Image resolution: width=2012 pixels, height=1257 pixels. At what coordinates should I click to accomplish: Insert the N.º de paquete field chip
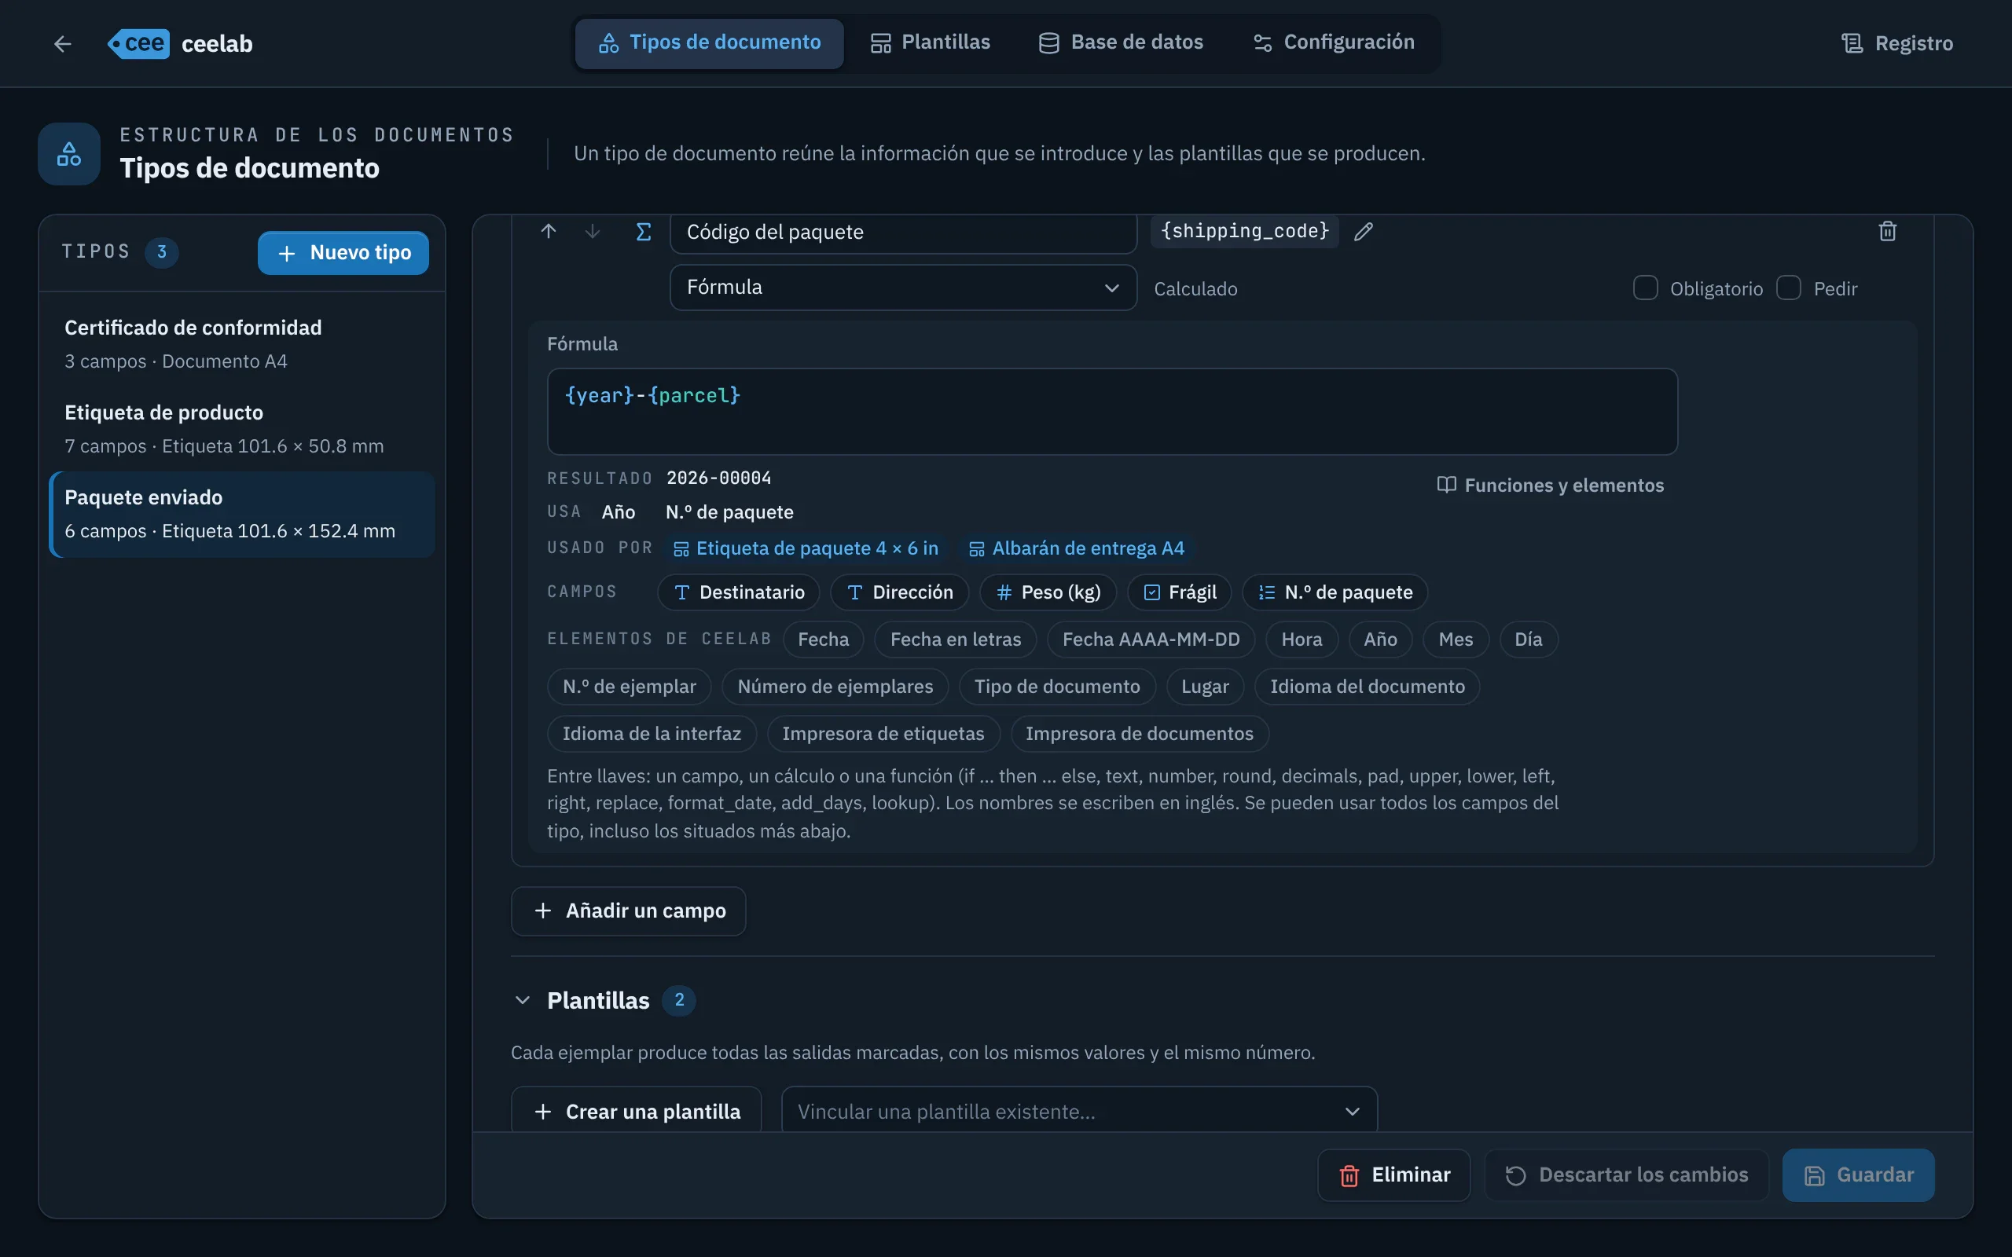[x=1335, y=592]
